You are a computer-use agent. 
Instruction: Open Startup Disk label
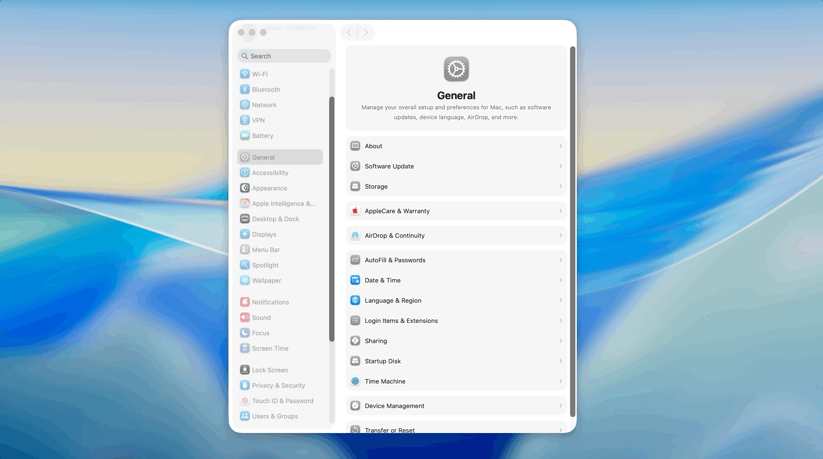point(383,361)
